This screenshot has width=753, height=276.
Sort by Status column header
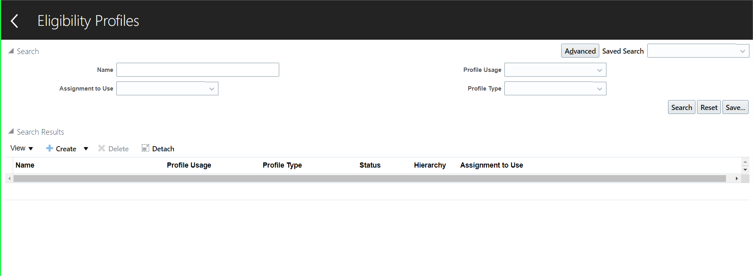370,165
